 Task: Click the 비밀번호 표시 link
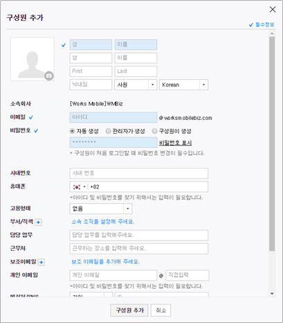click(x=175, y=143)
